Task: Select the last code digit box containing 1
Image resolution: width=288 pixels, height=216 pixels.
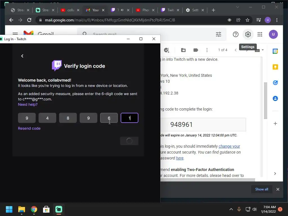Action: point(129,118)
